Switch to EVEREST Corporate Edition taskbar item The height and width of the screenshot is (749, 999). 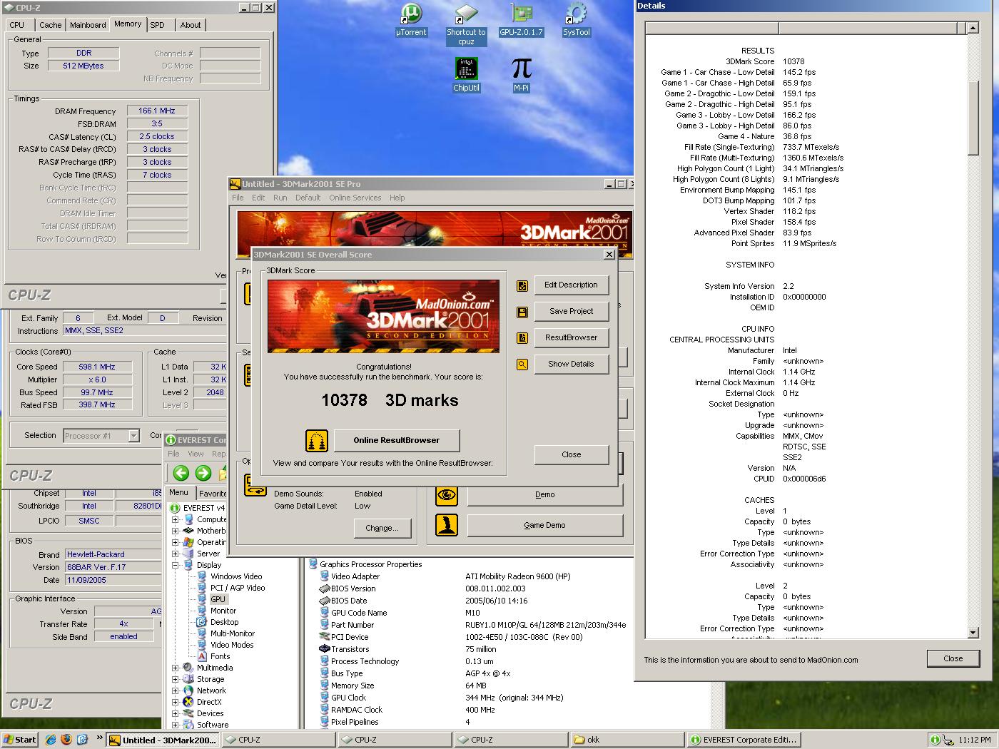pyautogui.click(x=744, y=740)
